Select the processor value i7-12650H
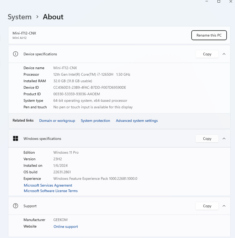Viewport: 235px width, 238px height. (x=92, y=74)
